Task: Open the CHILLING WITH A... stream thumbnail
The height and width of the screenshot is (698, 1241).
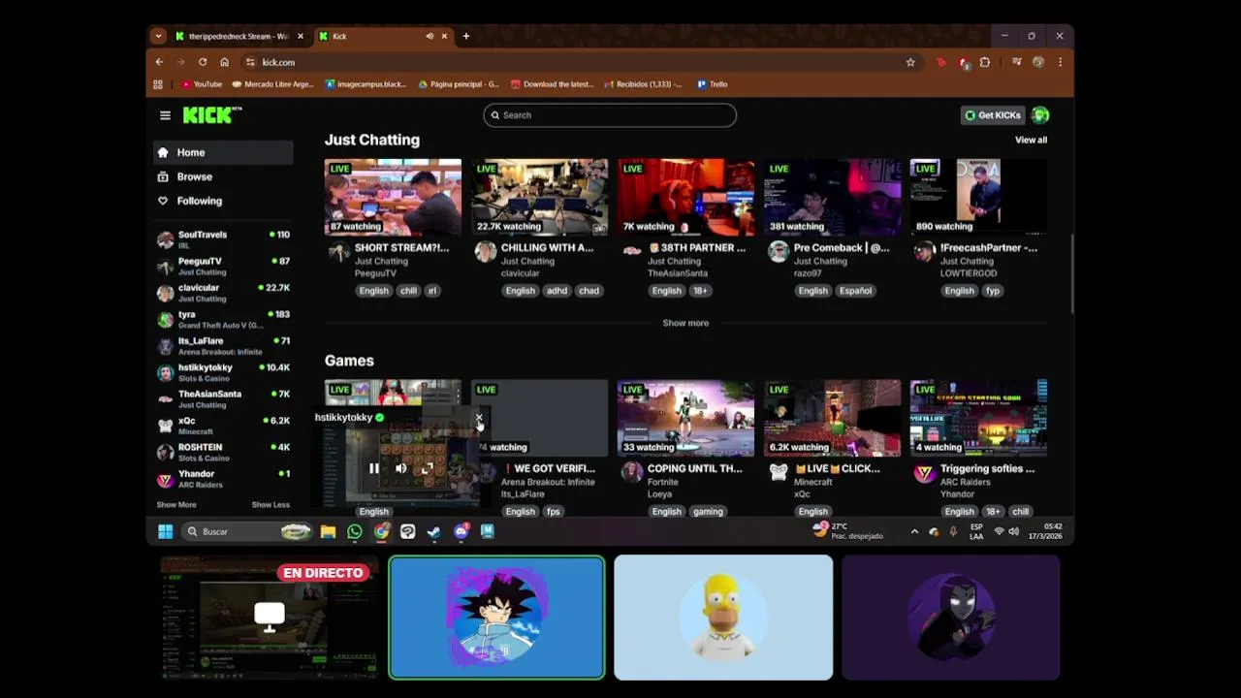Action: coord(539,198)
